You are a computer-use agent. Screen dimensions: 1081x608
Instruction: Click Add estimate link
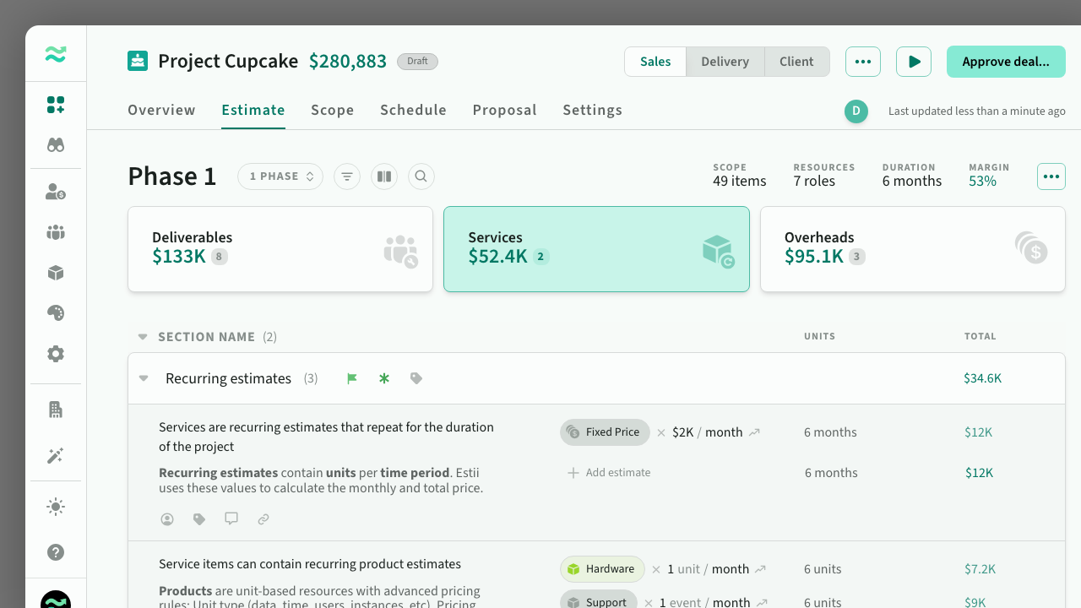coord(609,473)
